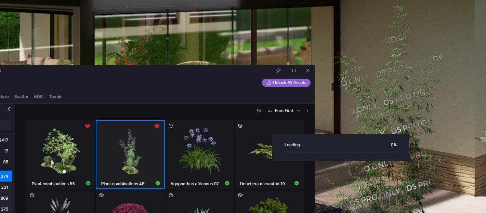The width and height of the screenshot is (486, 213).
Task: Maximize the asset library window
Action: point(294,70)
